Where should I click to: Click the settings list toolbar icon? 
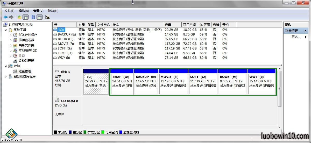click(47, 17)
